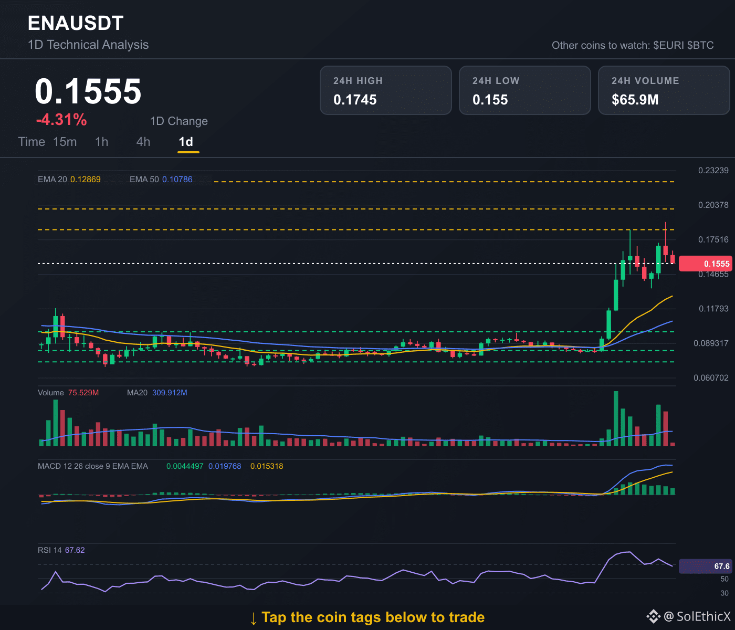Click the @SolEthicX author handle
Viewport: 735px width, 630px height.
point(697,616)
